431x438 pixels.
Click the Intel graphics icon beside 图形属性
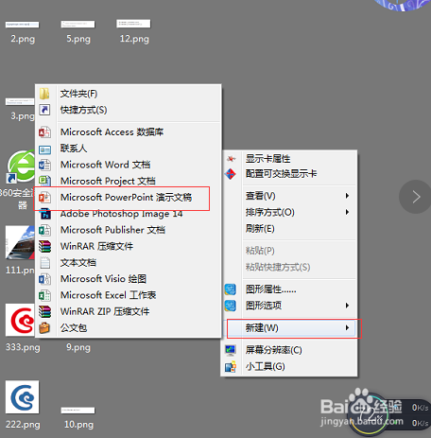[231, 289]
